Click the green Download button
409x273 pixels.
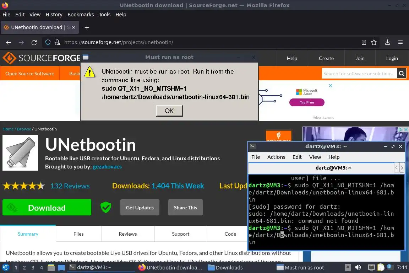click(x=47, y=208)
